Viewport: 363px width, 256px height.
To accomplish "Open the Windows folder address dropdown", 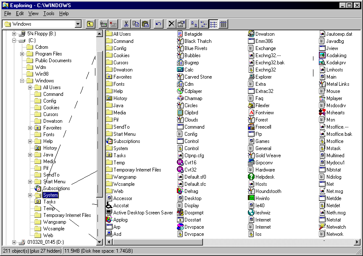I will coord(78,24).
